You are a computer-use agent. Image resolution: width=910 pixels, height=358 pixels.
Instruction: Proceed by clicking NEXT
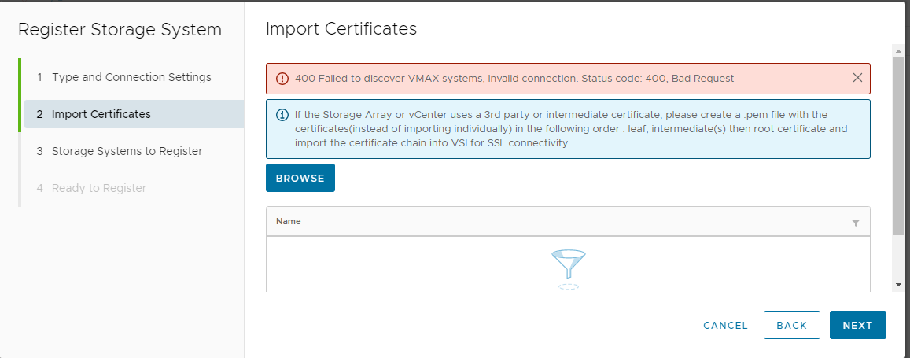click(x=857, y=326)
